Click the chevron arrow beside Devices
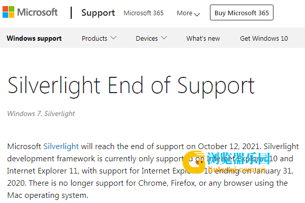The width and height of the screenshot is (305, 203). point(164,38)
